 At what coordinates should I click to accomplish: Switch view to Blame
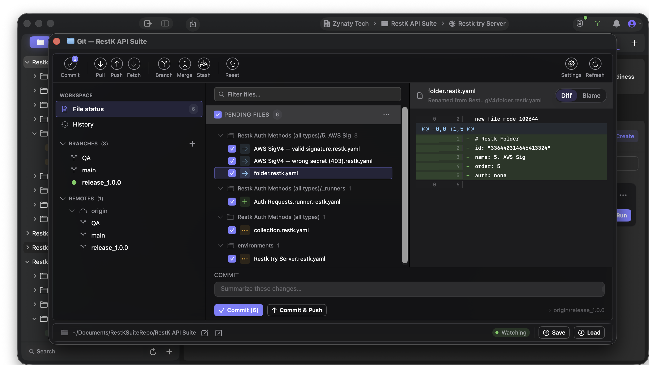[x=591, y=95]
